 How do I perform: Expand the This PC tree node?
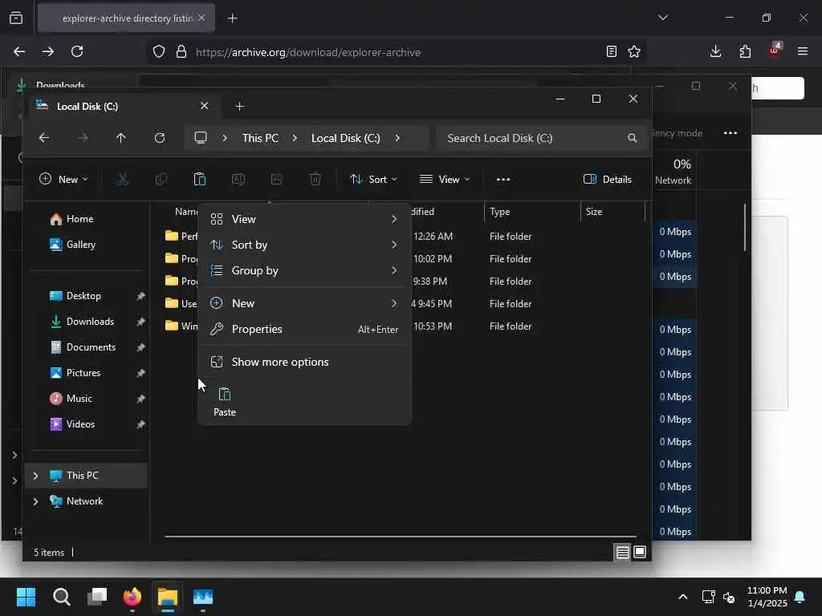(x=35, y=476)
